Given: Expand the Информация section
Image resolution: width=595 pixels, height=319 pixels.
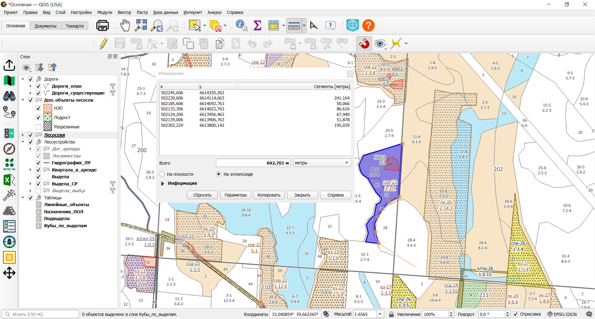Looking at the screenshot, I should point(162,184).
